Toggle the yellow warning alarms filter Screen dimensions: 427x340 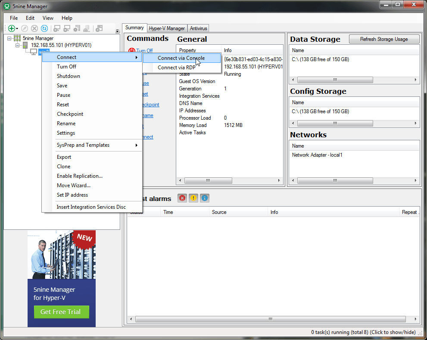point(193,198)
